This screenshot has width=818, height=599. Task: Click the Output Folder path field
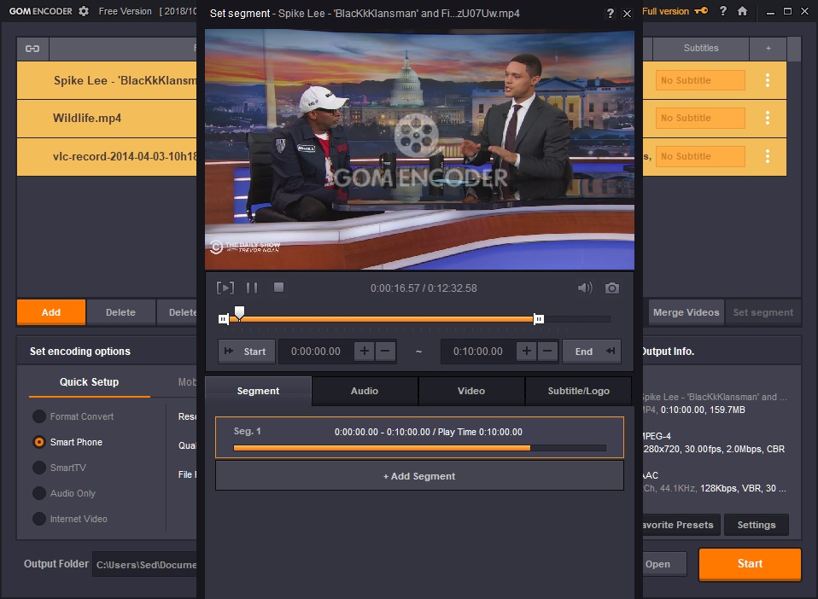[144, 565]
